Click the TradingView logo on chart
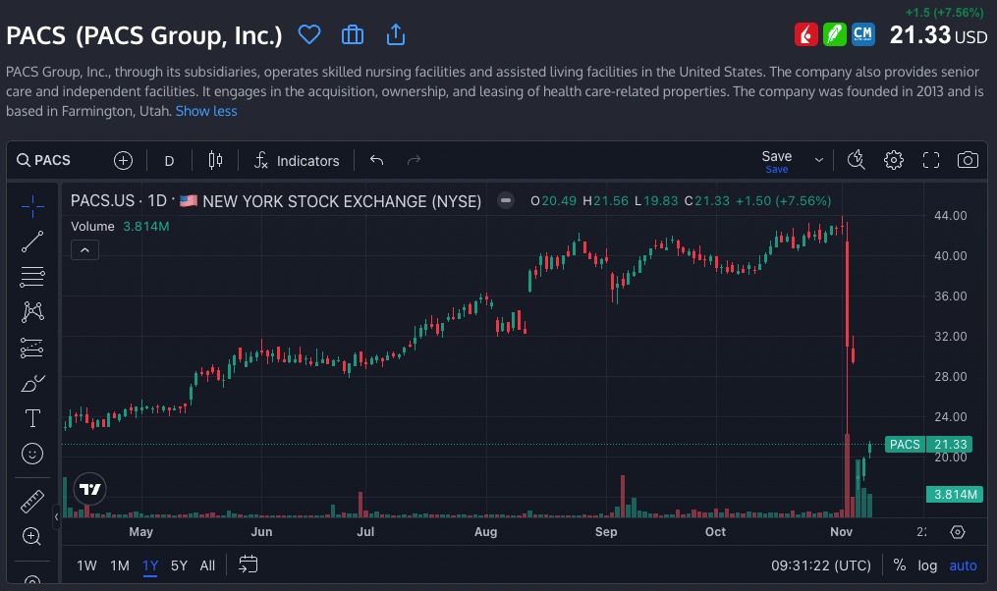Screen dimensions: 997x591 89,489
